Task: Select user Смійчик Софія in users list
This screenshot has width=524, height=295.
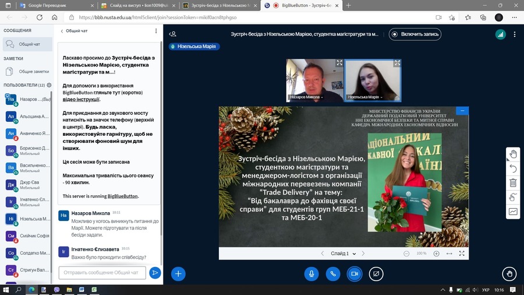Action: click(27, 236)
